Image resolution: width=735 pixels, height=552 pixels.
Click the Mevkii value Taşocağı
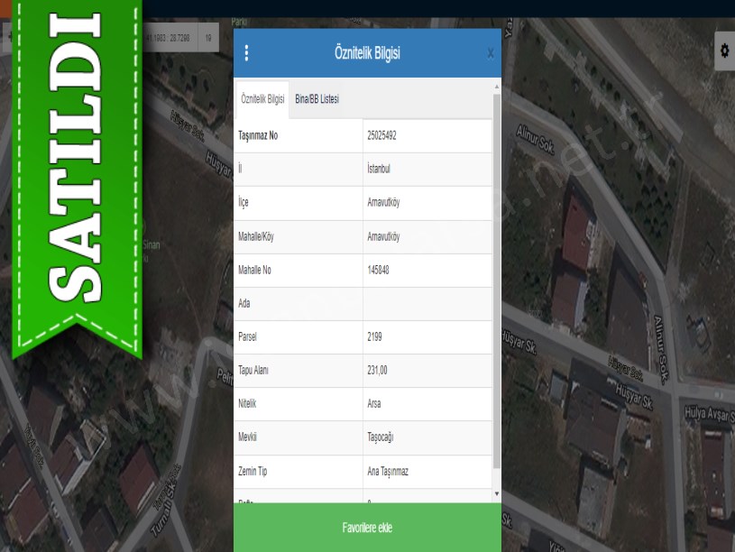pyautogui.click(x=381, y=437)
